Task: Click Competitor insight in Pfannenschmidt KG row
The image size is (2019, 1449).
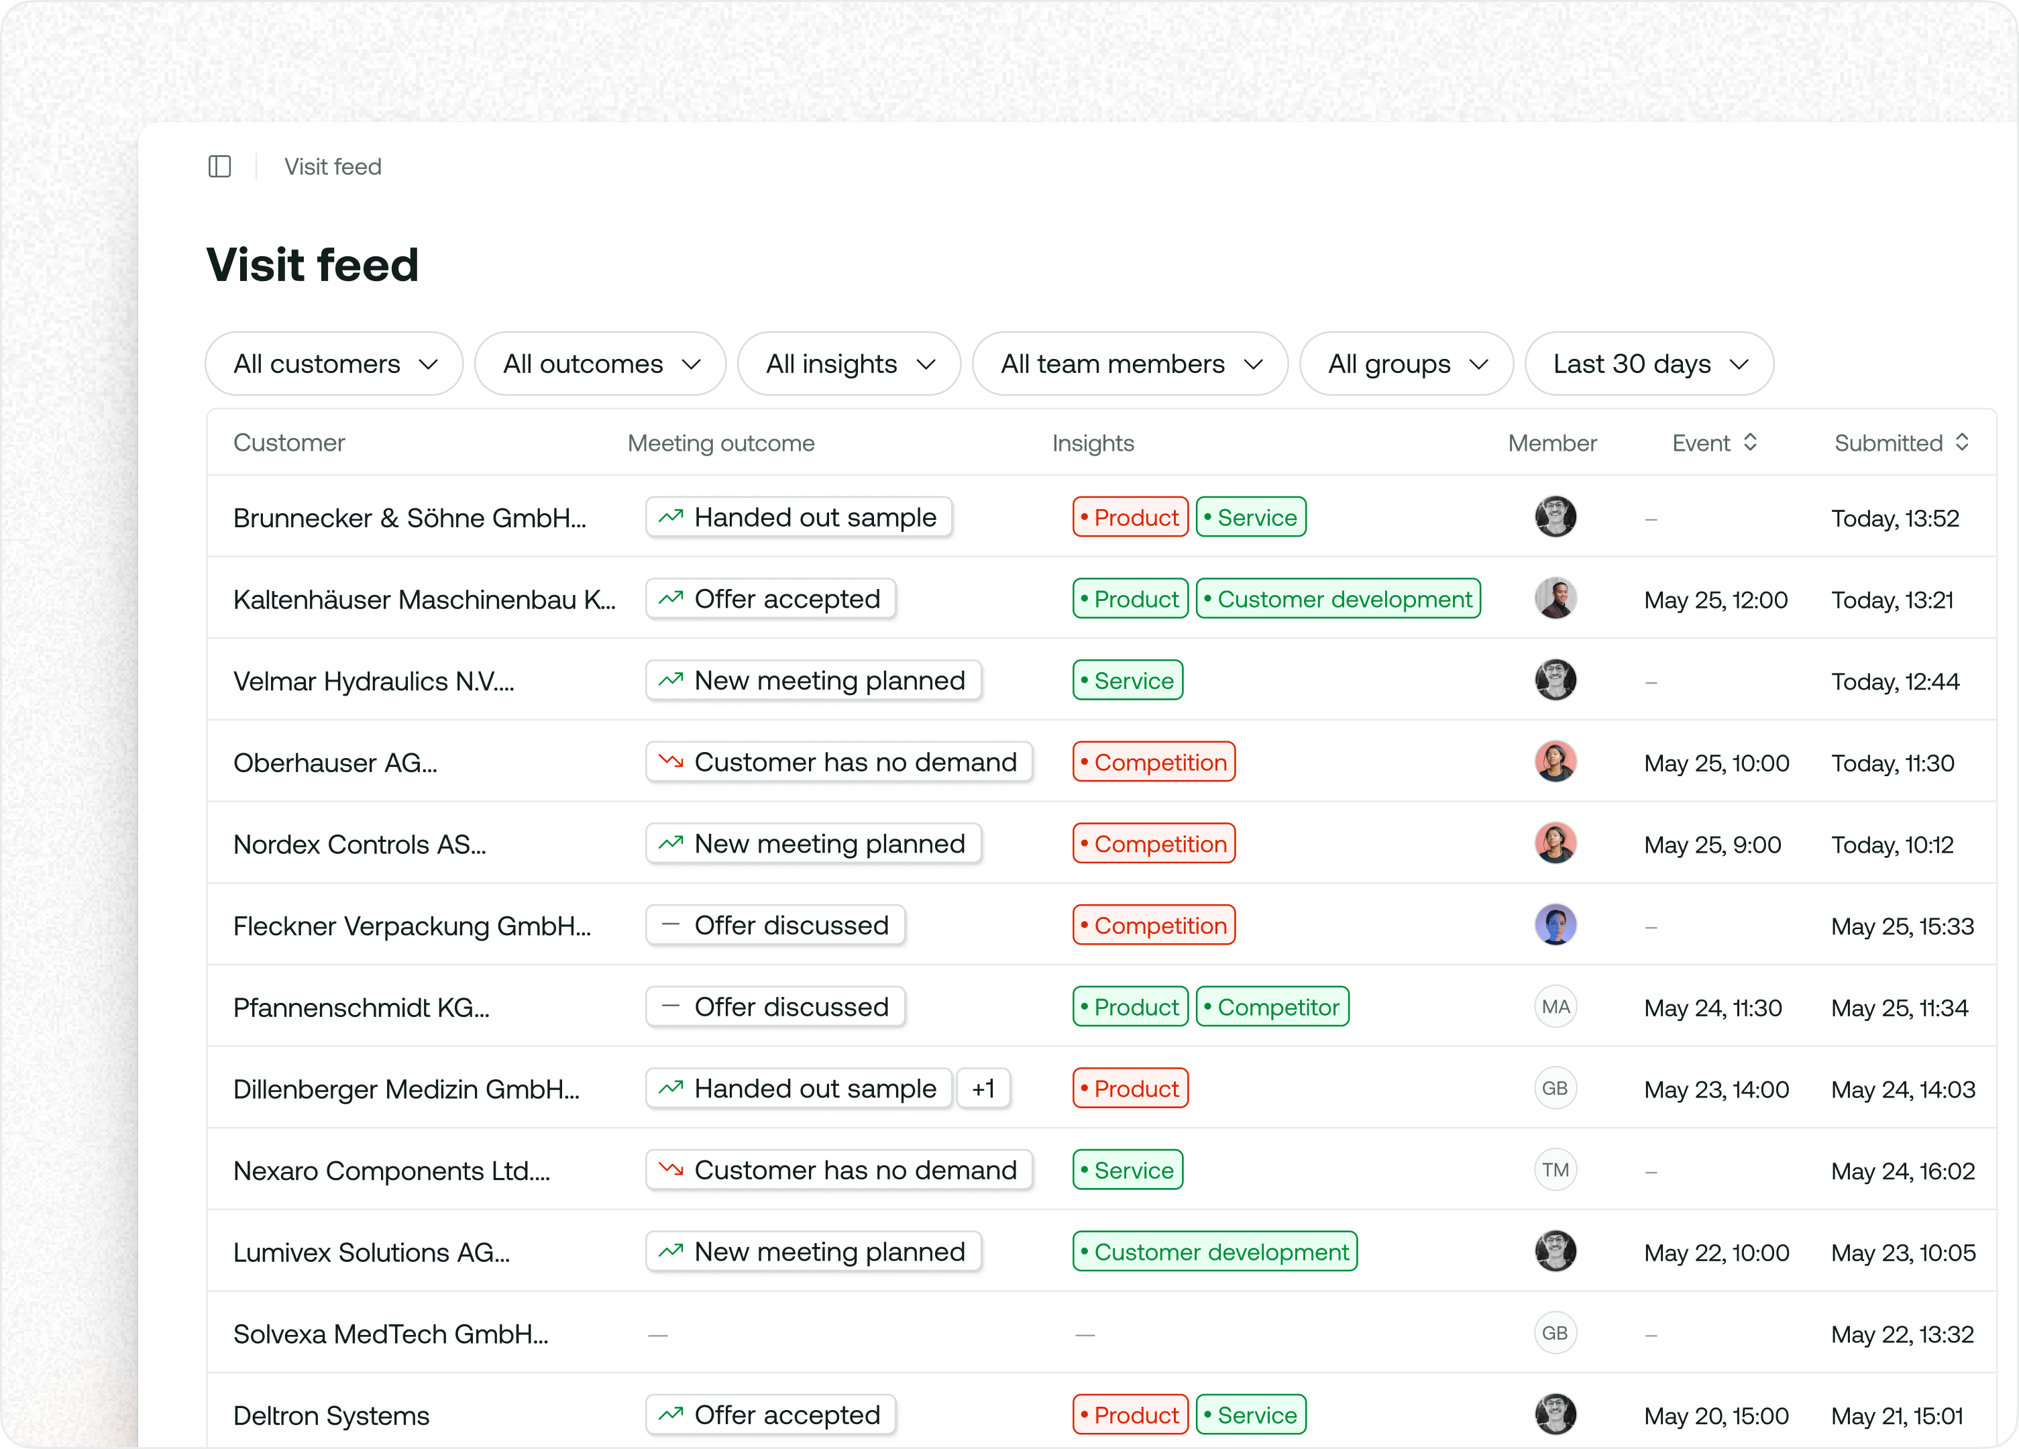Action: (x=1272, y=1007)
